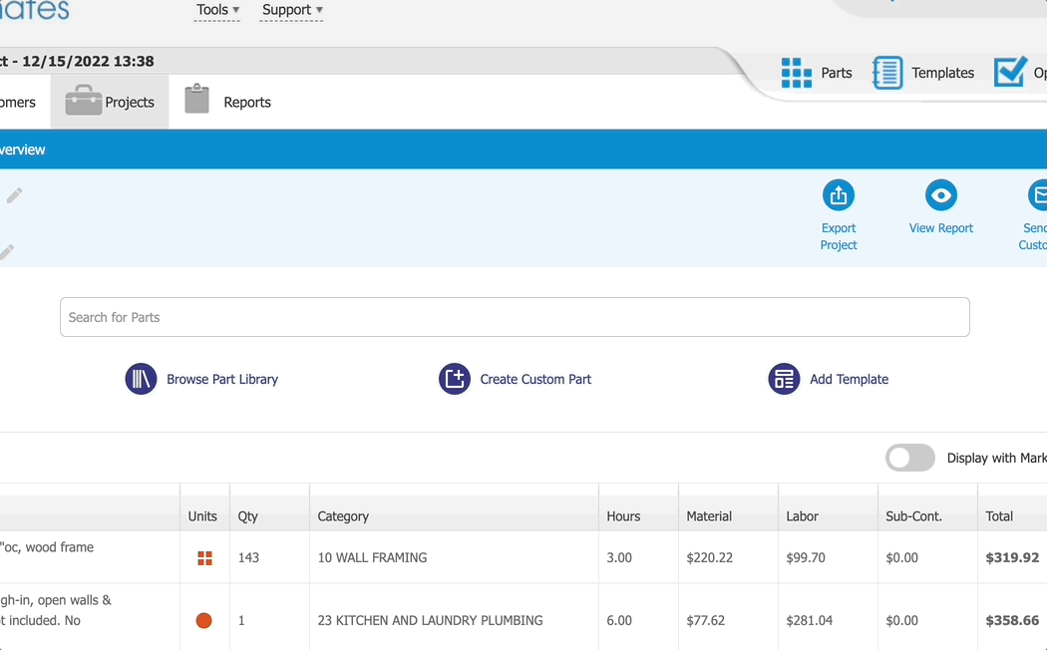Image resolution: width=1047 pixels, height=650 pixels.
Task: Click the wall framing units grid icon
Action: tap(204, 558)
